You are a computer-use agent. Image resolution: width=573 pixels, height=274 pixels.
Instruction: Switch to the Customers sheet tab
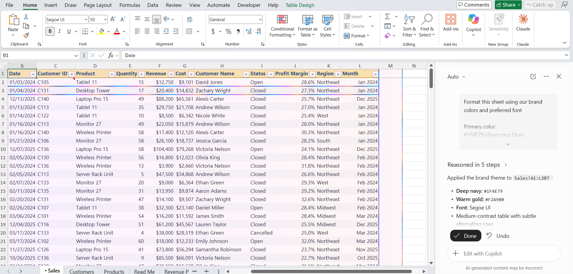pos(82,271)
